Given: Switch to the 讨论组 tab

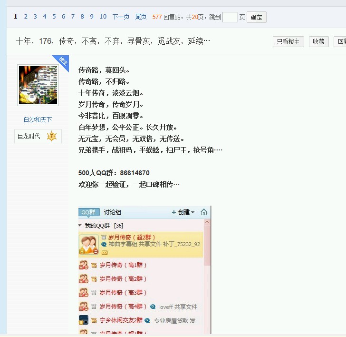Looking at the screenshot, I should (113, 212).
